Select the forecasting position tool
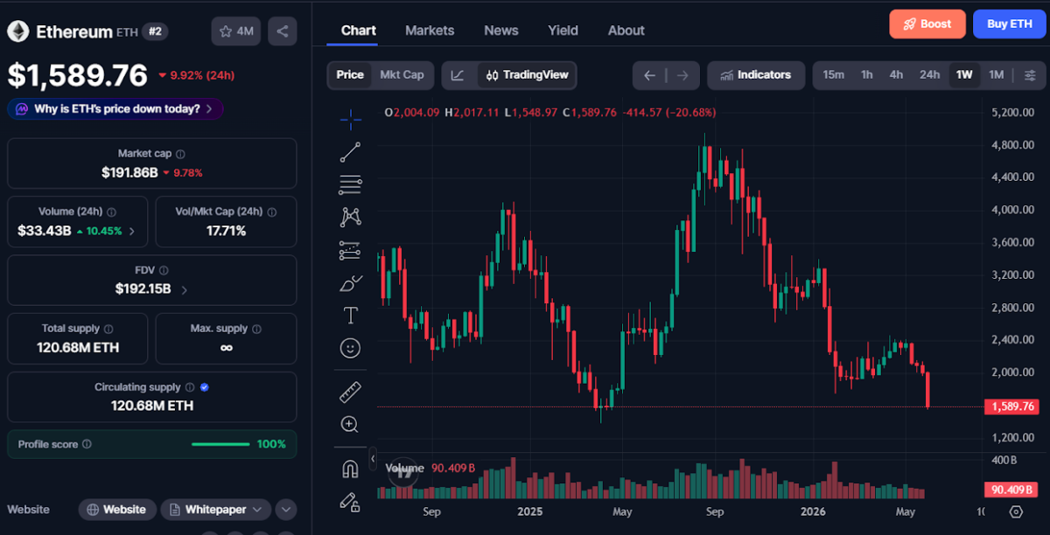The image size is (1050, 535). (350, 250)
